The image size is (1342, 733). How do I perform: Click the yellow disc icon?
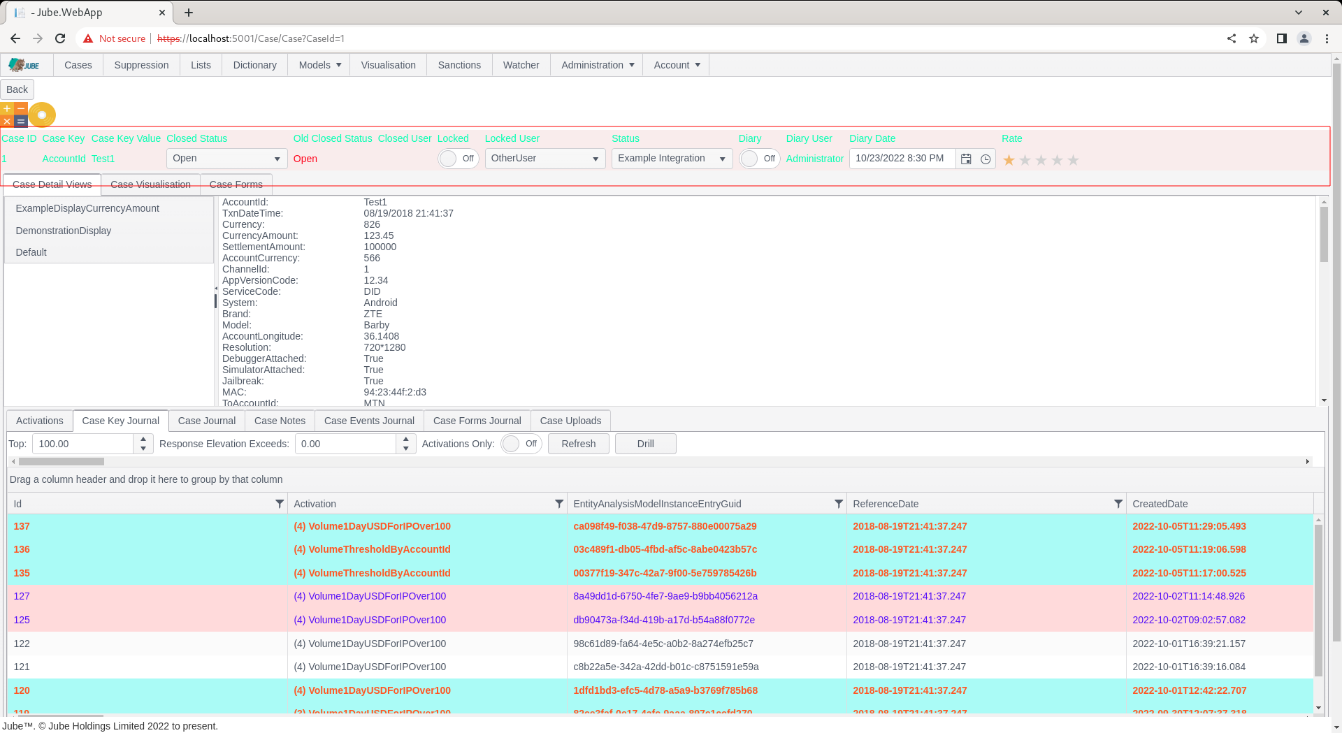pyautogui.click(x=42, y=115)
